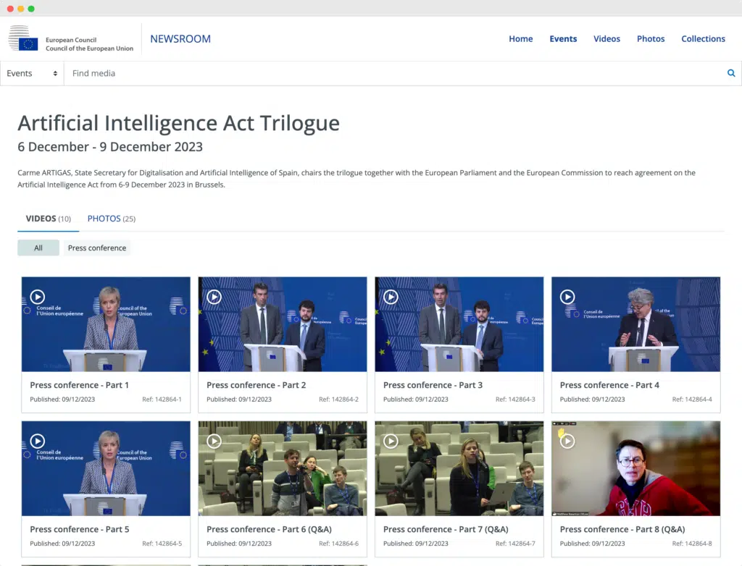Play Press conference Part 5 video icon
The height and width of the screenshot is (566, 742).
click(x=38, y=442)
